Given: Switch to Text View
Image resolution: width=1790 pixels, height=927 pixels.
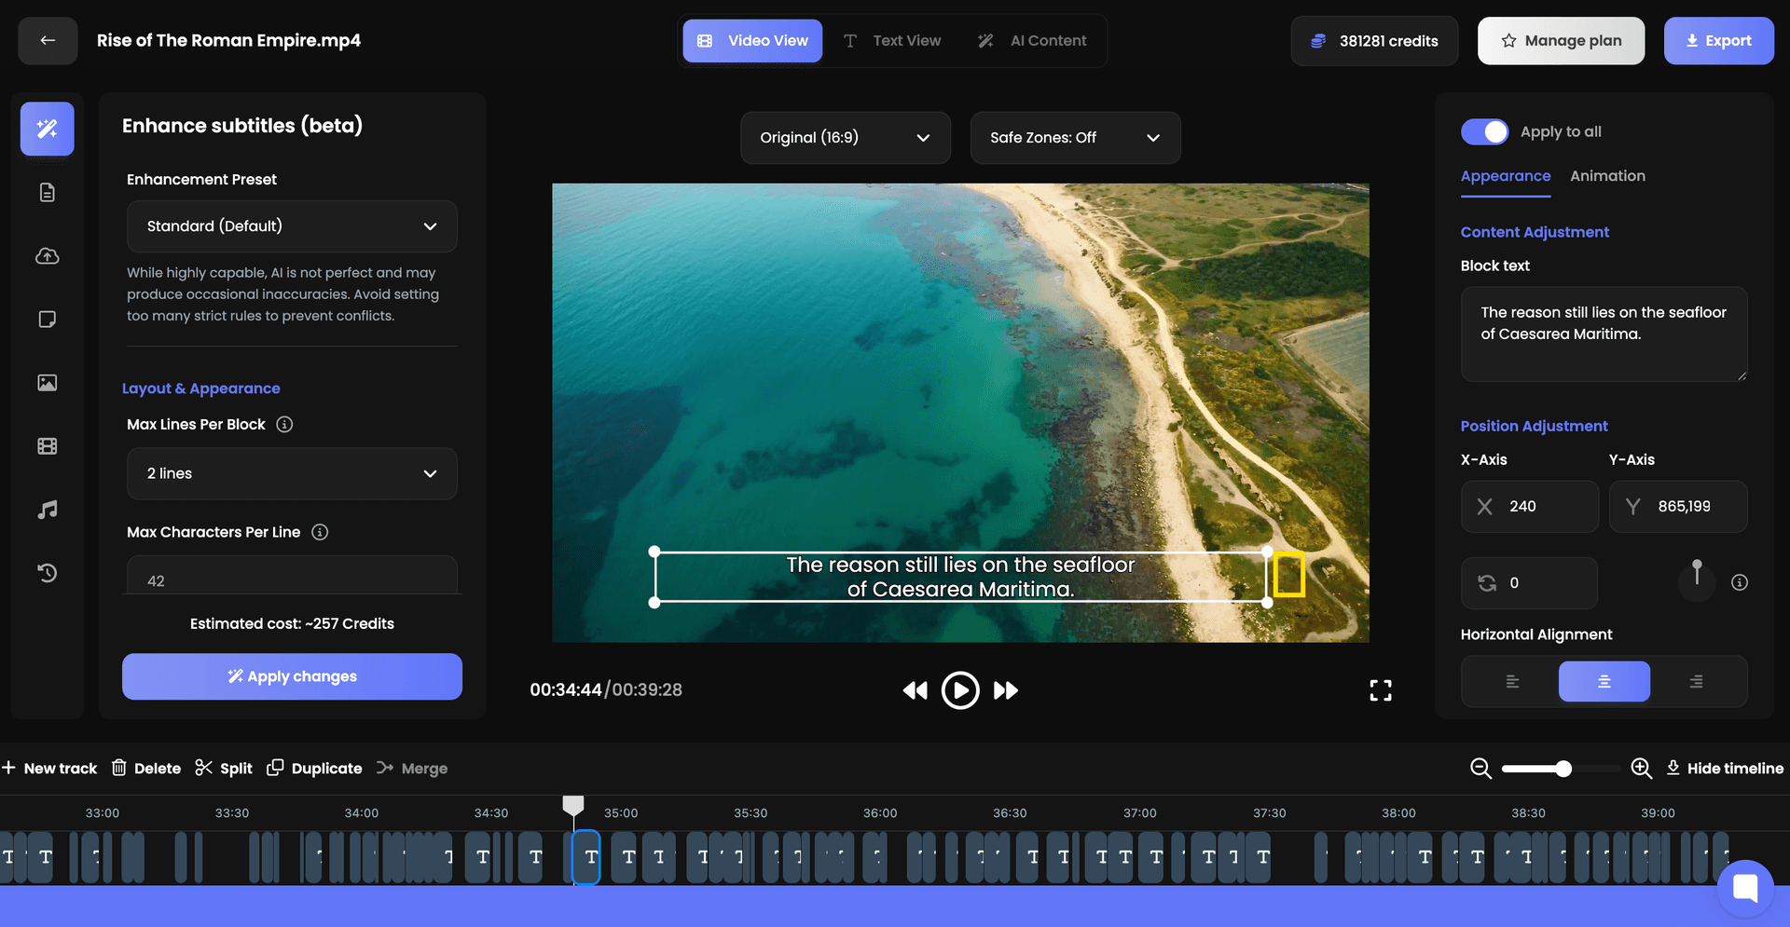Looking at the screenshot, I should 892,41.
